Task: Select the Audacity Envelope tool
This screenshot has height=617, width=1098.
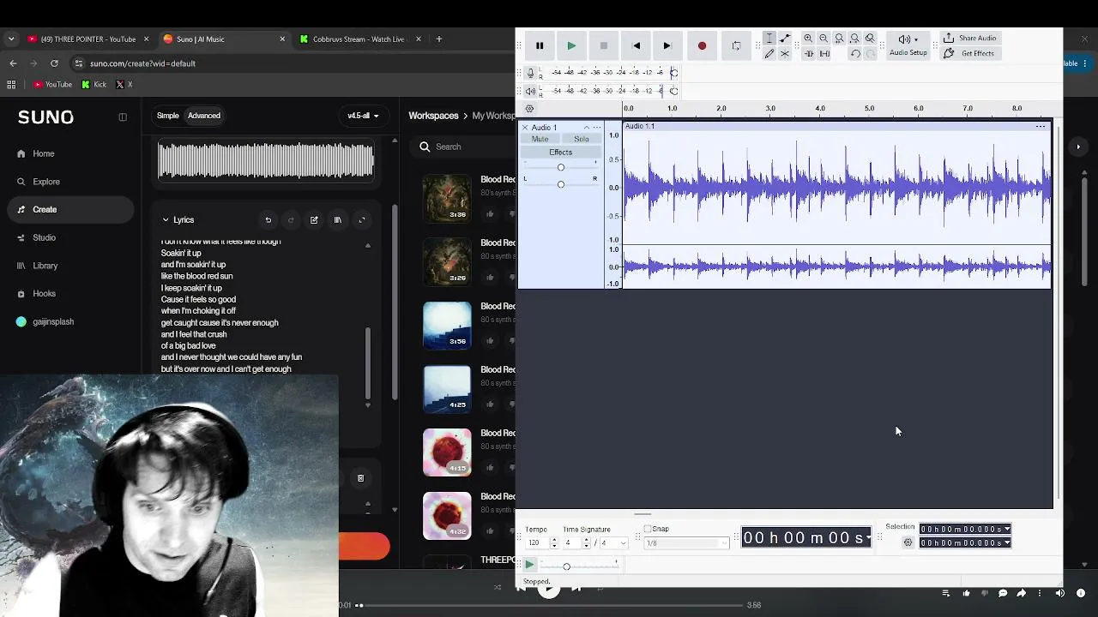Action: pos(785,39)
